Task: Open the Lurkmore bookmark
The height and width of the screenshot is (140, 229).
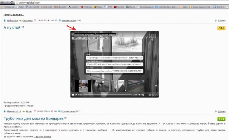Action: click(73, 7)
